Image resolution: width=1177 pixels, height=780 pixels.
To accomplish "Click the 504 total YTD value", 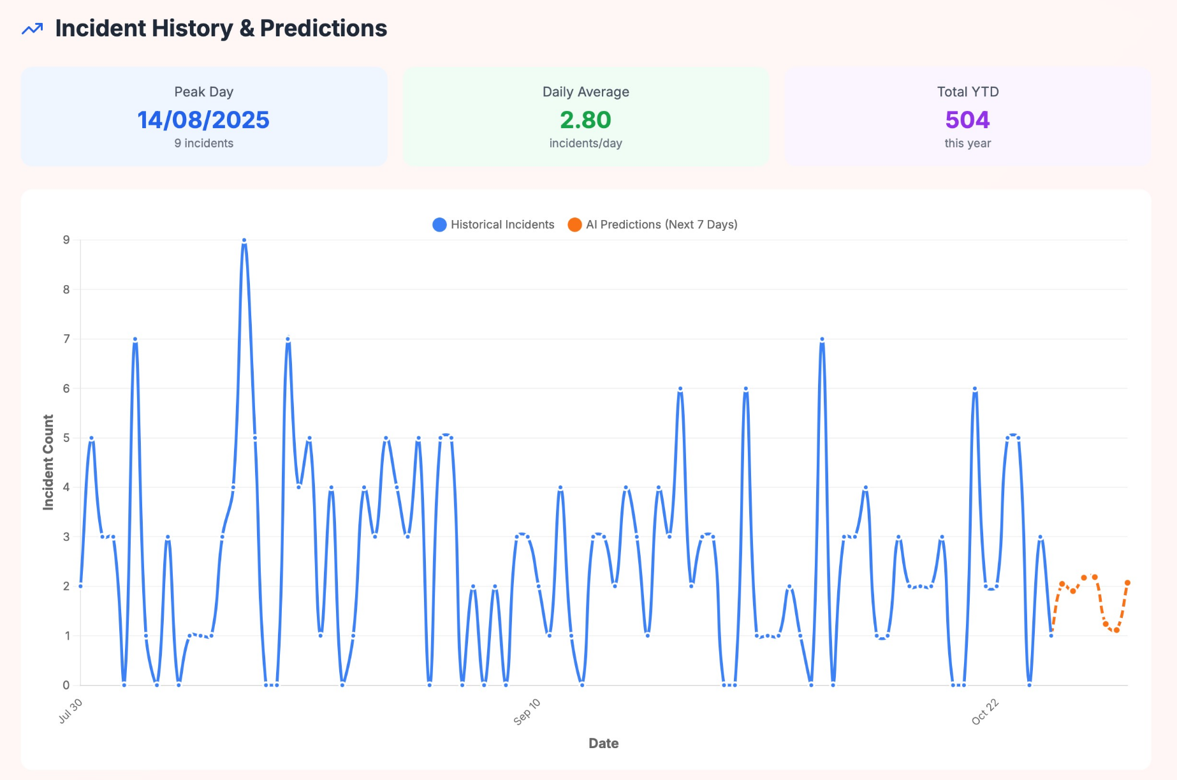I will point(967,120).
